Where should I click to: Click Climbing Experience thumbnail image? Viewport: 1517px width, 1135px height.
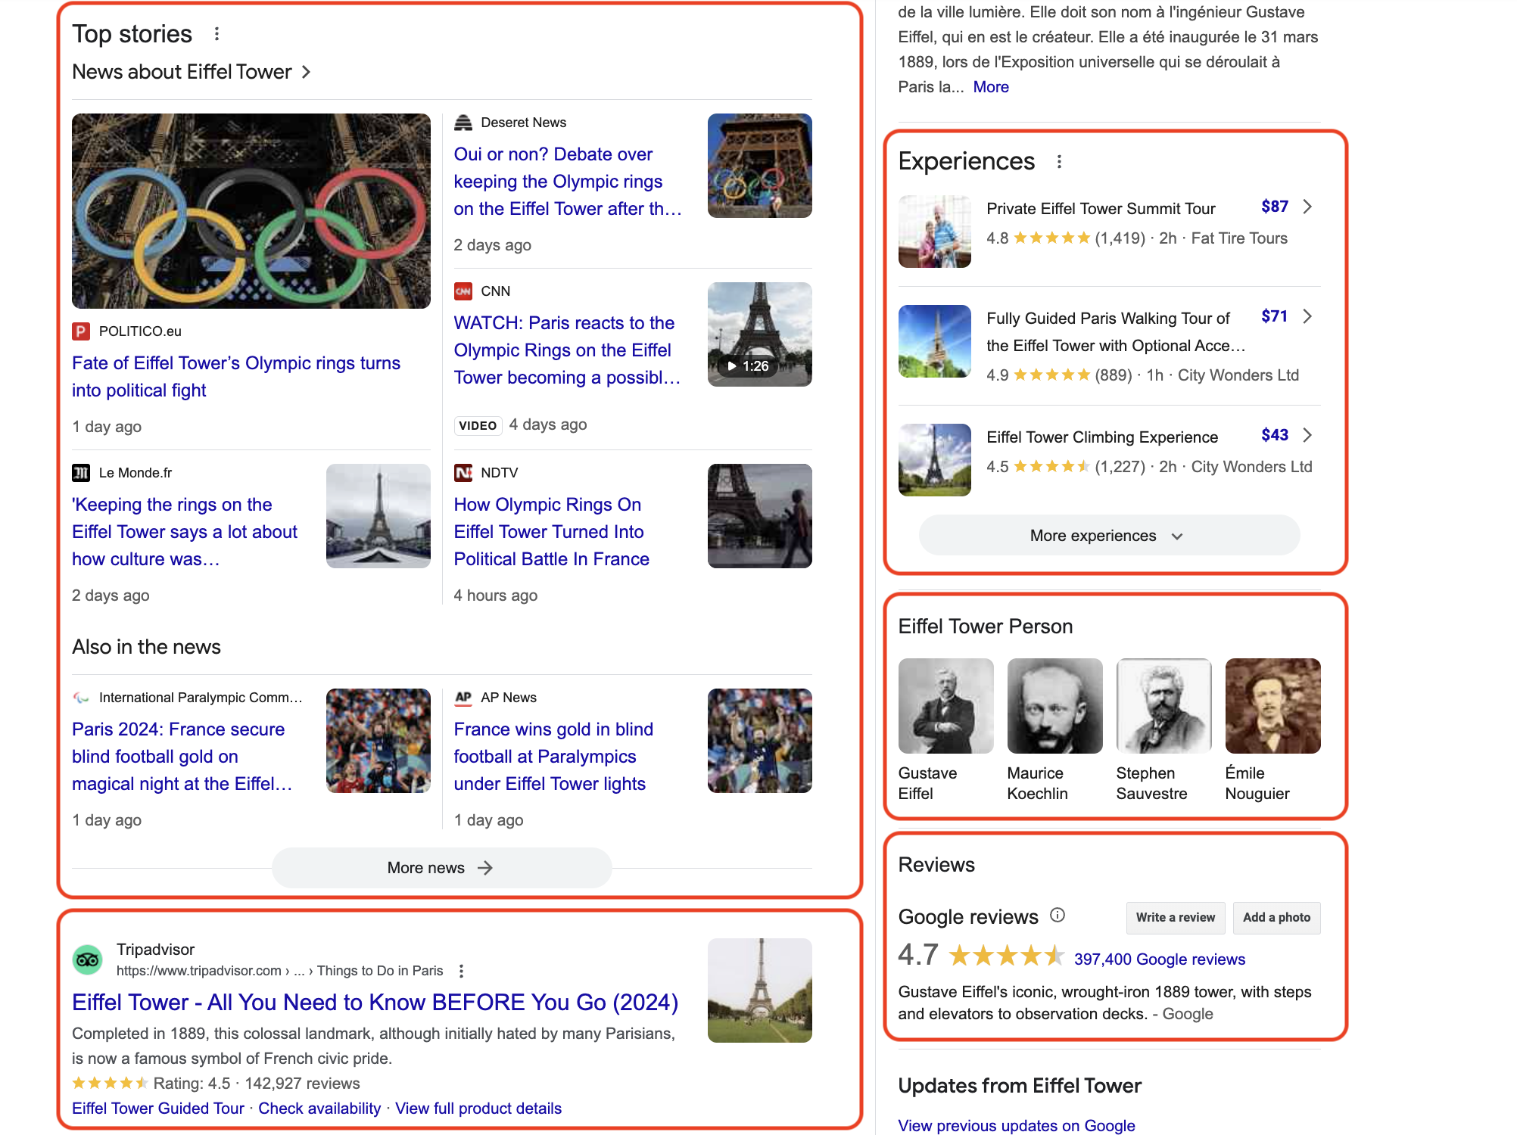point(934,460)
